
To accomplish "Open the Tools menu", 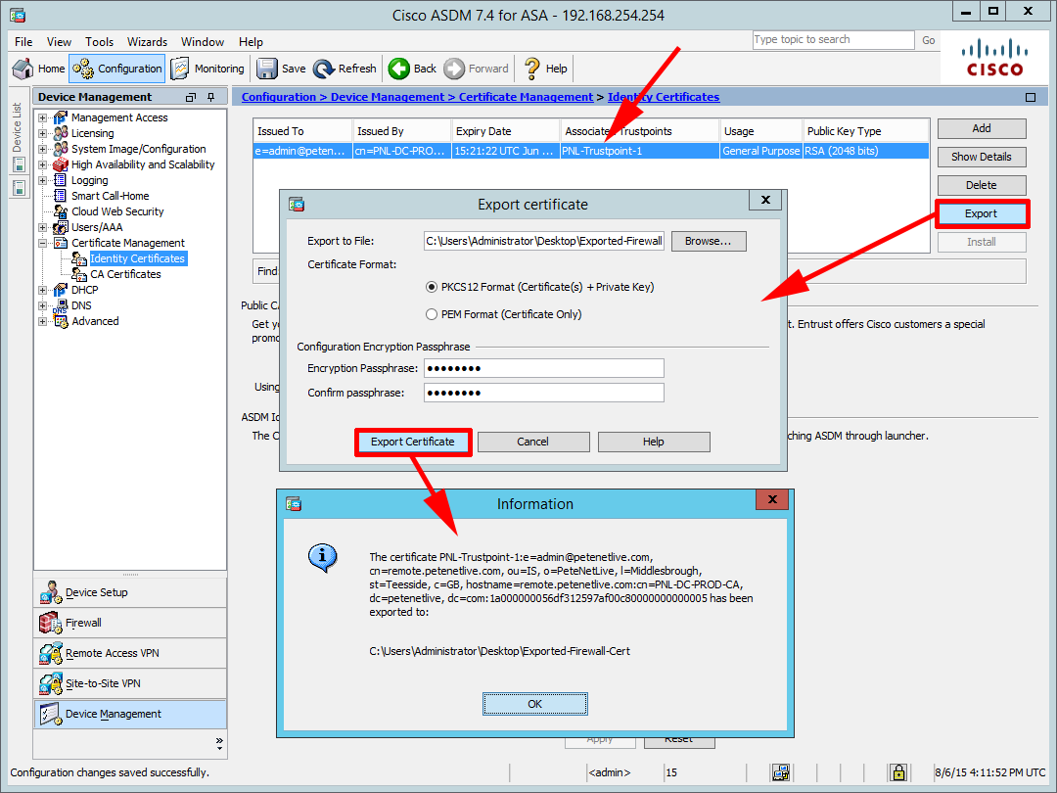I will pos(99,42).
